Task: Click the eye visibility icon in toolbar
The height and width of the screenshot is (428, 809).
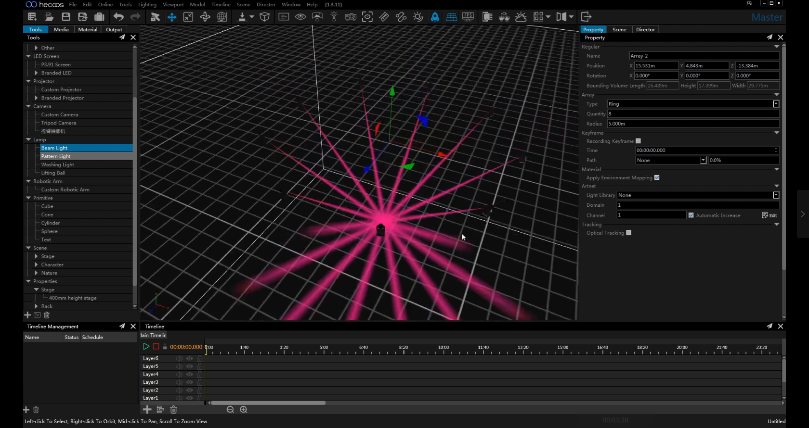Action: tap(300, 17)
